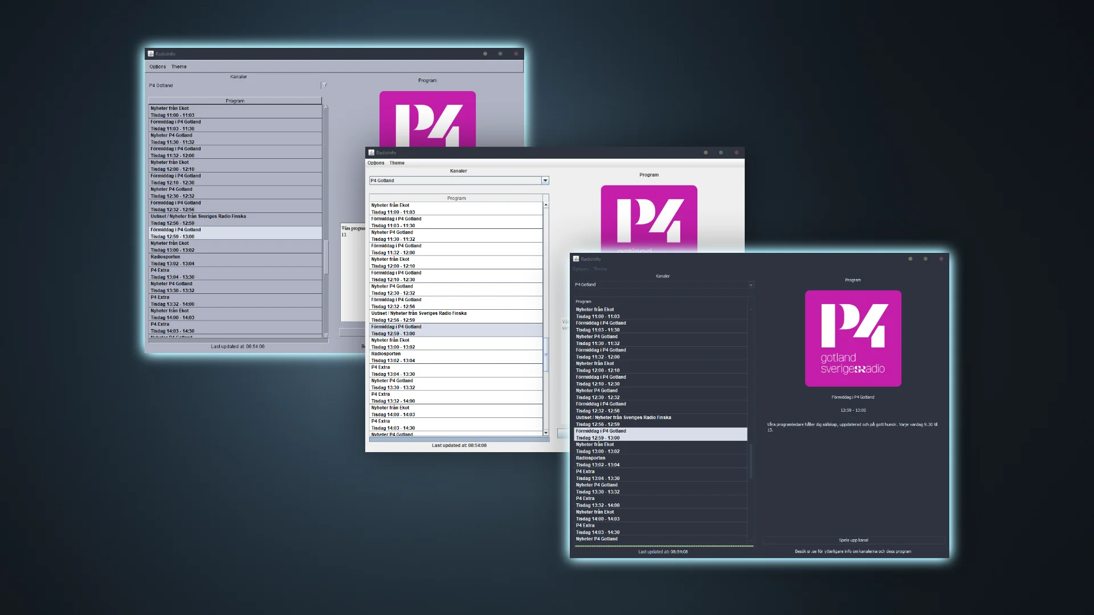The image size is (1094, 615).
Task: Open Theme menu in white window
Action: (397, 163)
